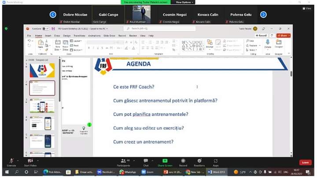
Task: Click 'Ce este FRF Coach?' text
Action: click(x=134, y=87)
